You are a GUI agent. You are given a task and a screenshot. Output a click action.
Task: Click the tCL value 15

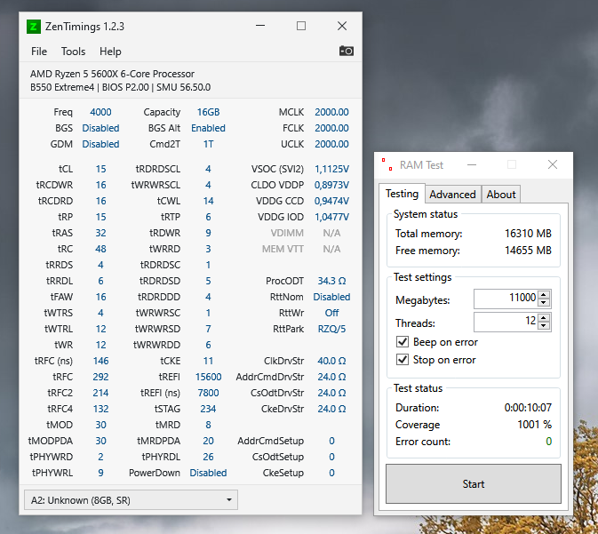coord(100,169)
